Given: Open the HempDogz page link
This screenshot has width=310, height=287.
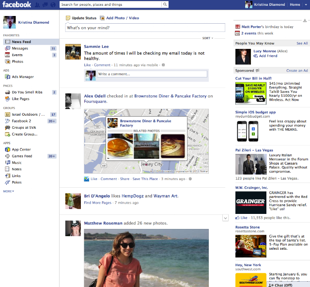Looking at the screenshot, I should coord(132,196).
